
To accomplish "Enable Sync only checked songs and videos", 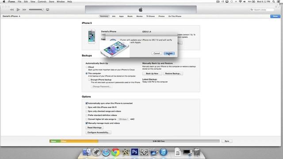I will [87, 111].
